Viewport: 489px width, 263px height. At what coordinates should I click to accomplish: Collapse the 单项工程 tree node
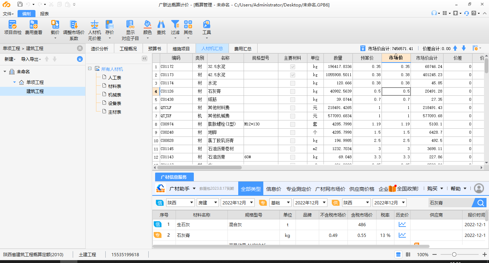pos(14,82)
